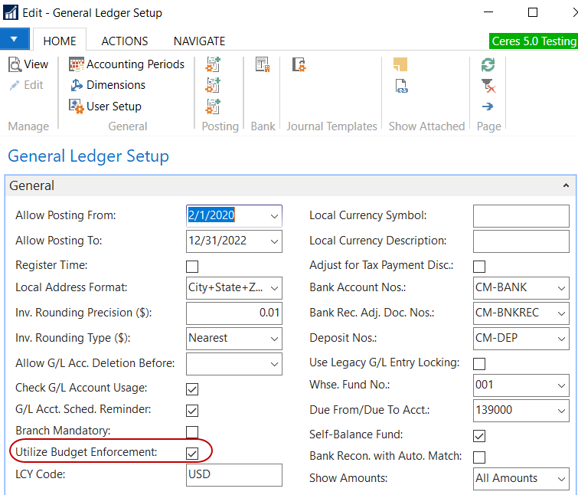Click the Accounting Periods icon
578x495 pixels.
pos(77,64)
